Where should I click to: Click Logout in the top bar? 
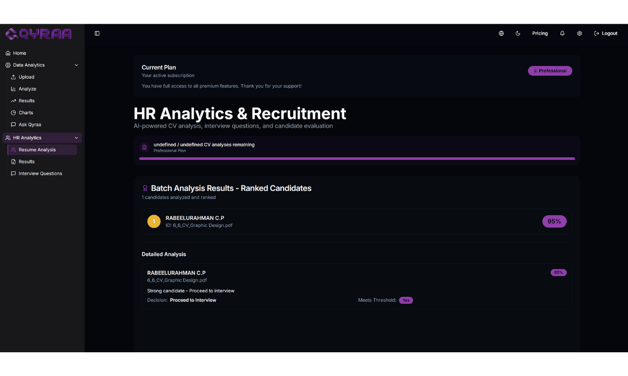click(x=606, y=33)
